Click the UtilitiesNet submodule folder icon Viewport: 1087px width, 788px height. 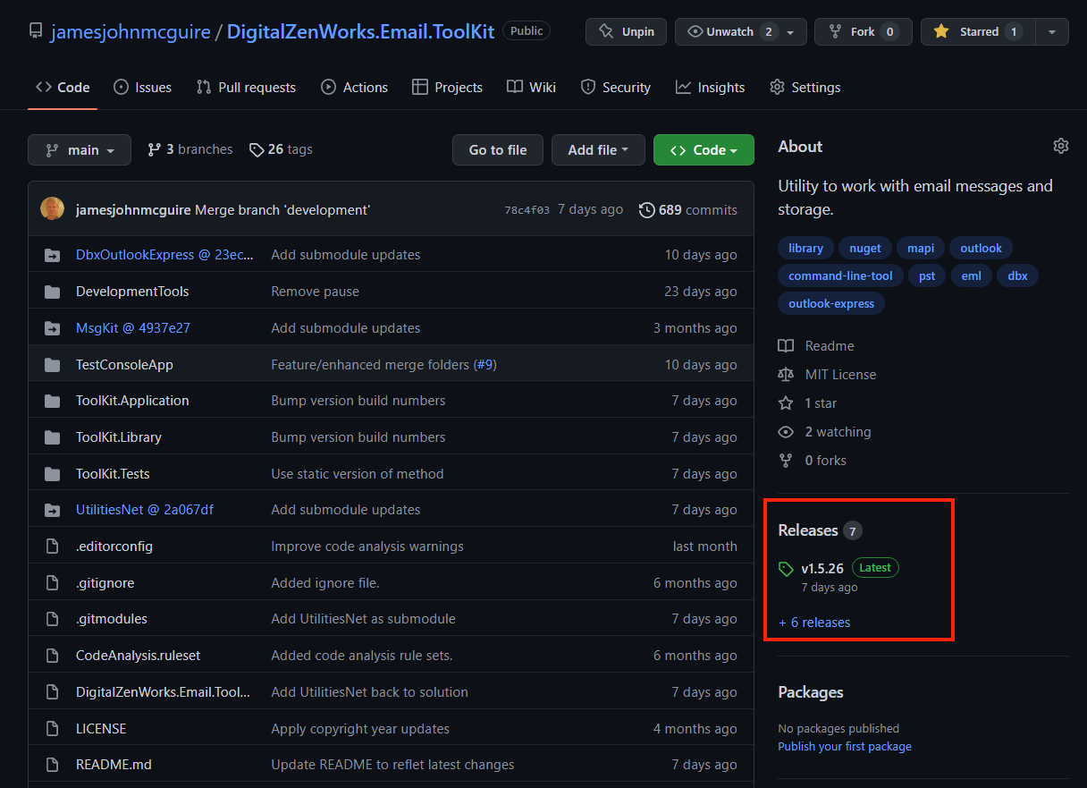click(x=53, y=510)
